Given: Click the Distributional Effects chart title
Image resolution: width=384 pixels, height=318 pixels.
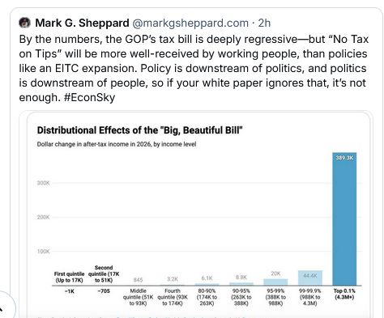Looking at the screenshot, I should point(139,130).
